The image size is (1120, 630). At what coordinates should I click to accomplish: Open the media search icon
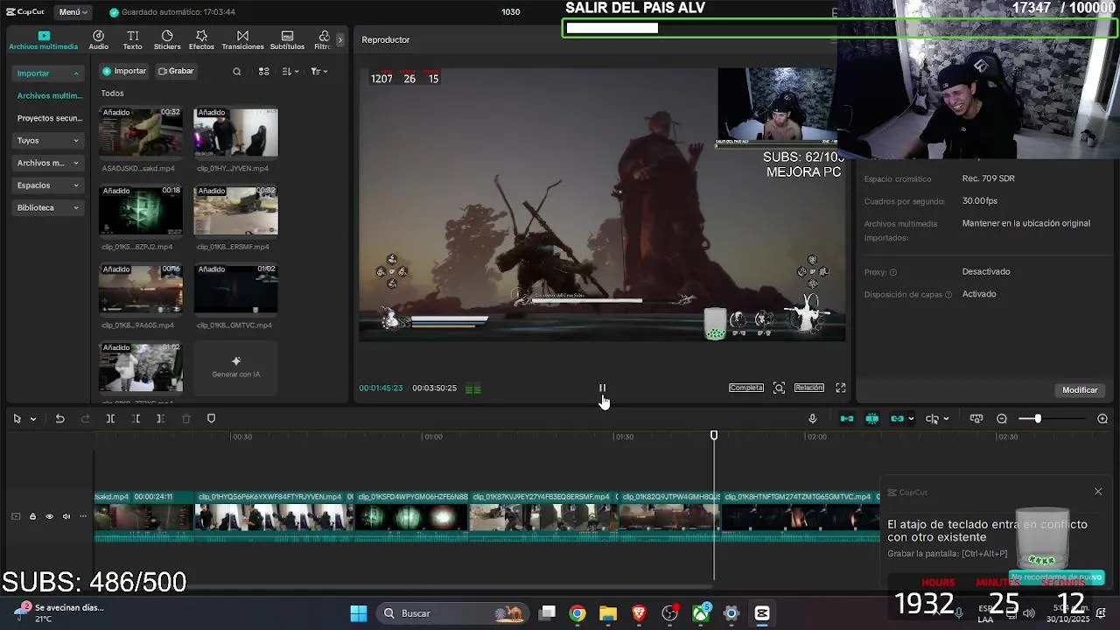pyautogui.click(x=236, y=72)
